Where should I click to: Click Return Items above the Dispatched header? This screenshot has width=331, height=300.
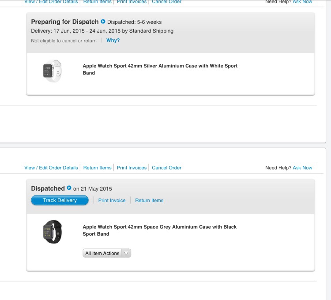[97, 168]
